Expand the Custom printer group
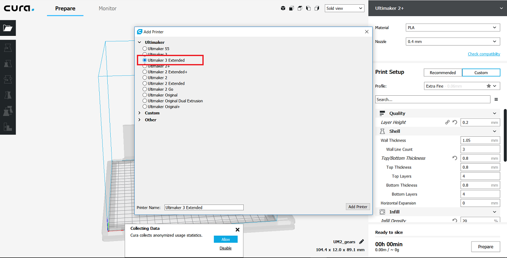The width and height of the screenshot is (507, 258). coord(139,113)
